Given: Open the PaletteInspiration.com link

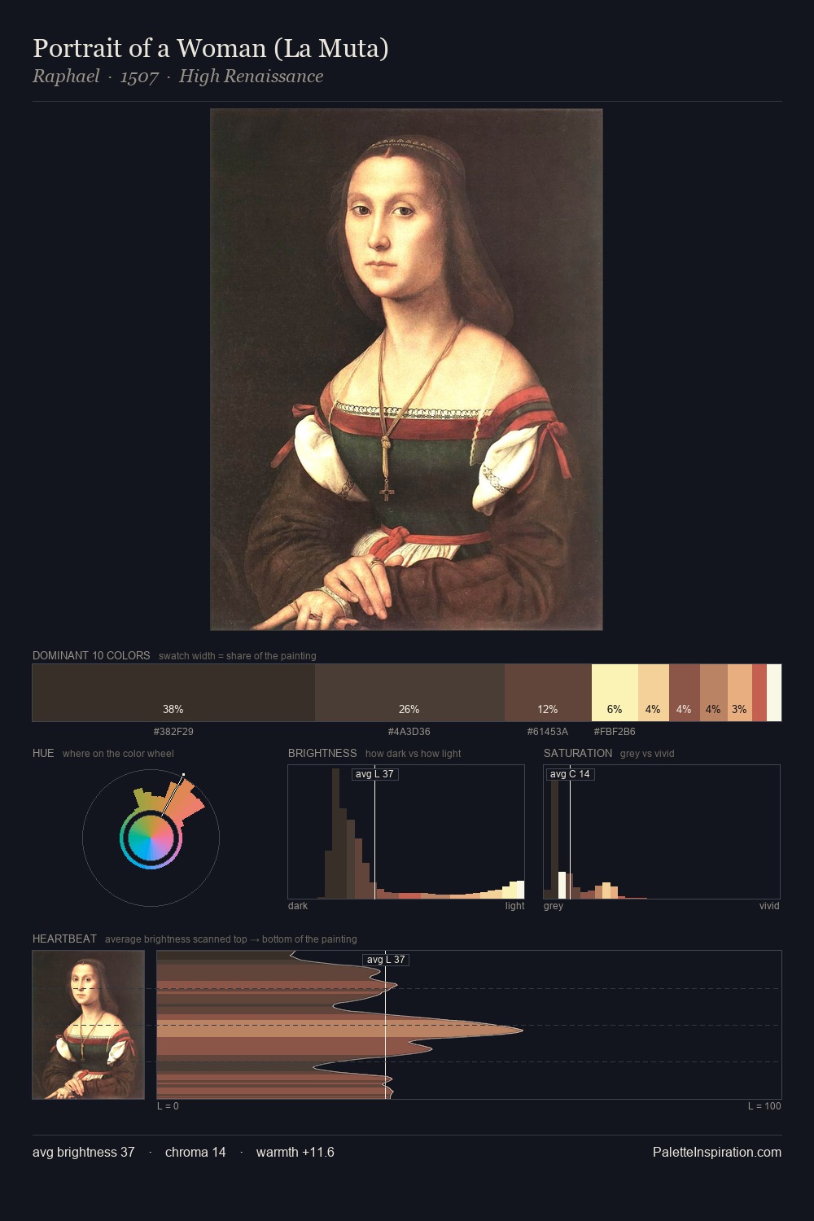Looking at the screenshot, I should click(x=717, y=1153).
